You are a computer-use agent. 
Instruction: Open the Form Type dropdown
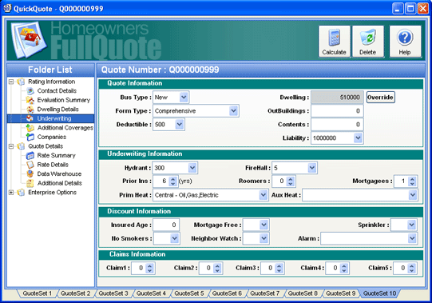click(x=234, y=111)
